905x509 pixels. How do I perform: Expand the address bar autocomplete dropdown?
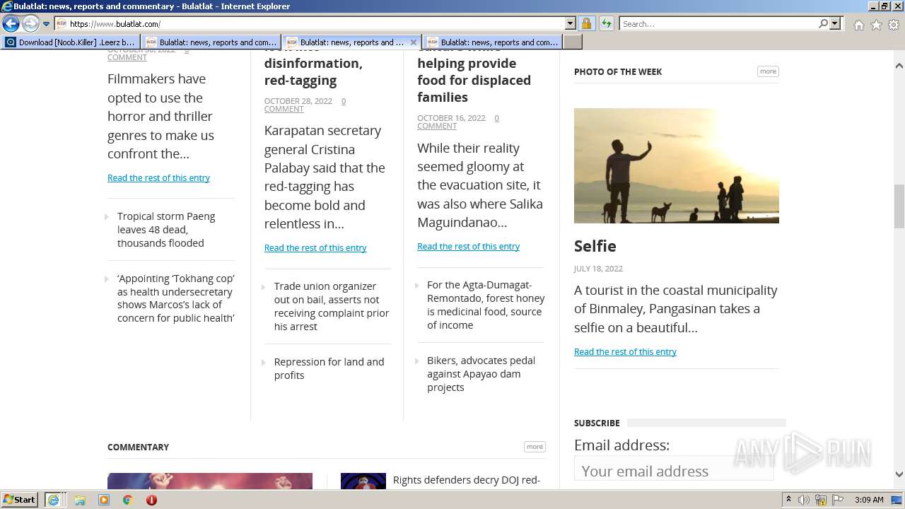pyautogui.click(x=571, y=23)
